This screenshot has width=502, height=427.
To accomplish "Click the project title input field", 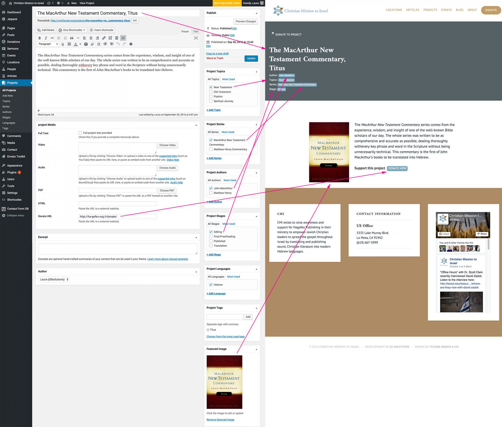I will point(118,13).
